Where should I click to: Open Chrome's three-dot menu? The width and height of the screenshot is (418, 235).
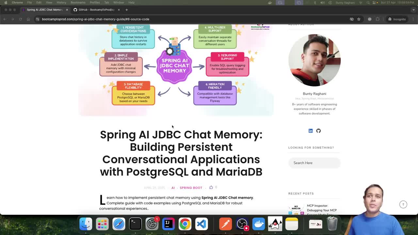[413, 19]
